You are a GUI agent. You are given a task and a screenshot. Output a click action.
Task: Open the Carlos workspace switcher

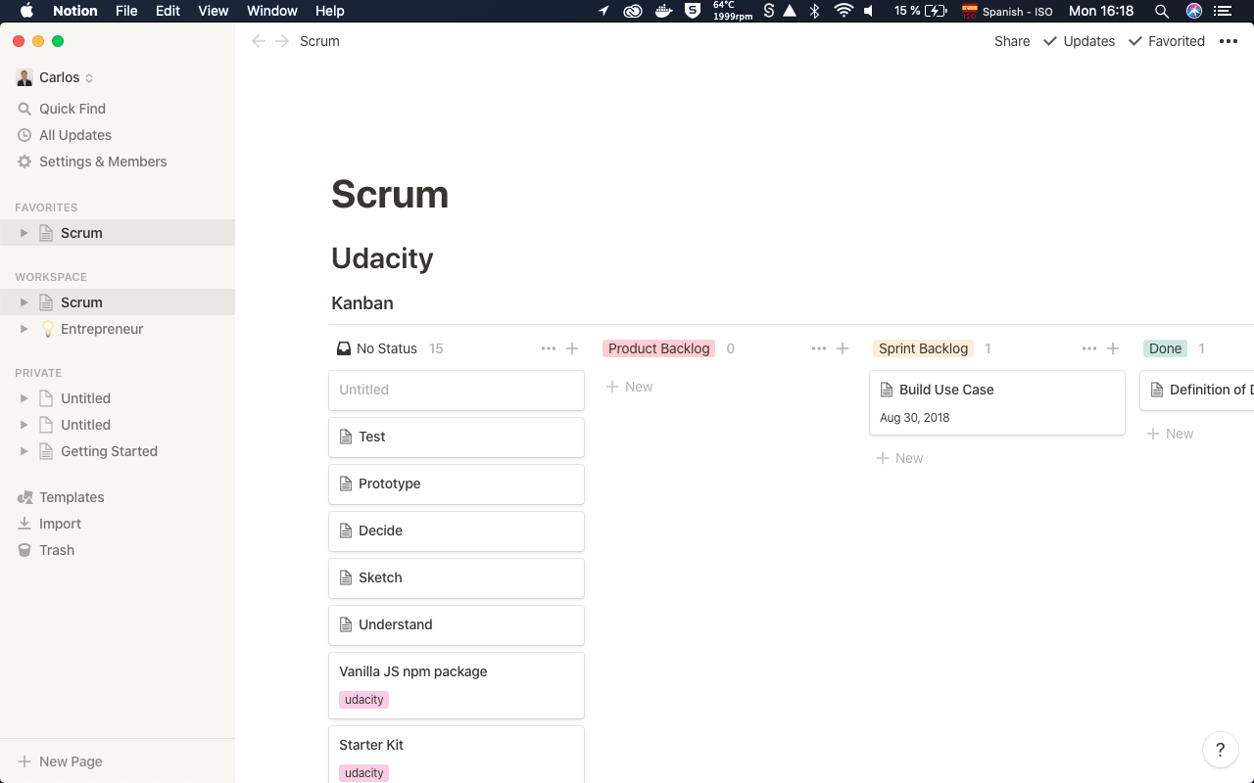55,77
